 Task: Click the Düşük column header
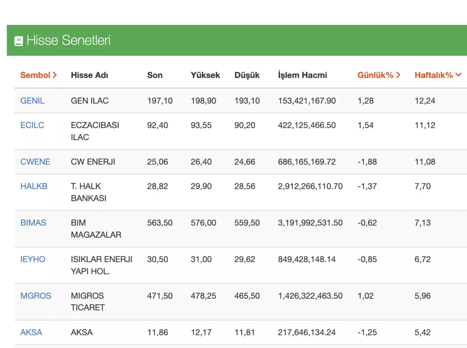point(247,75)
